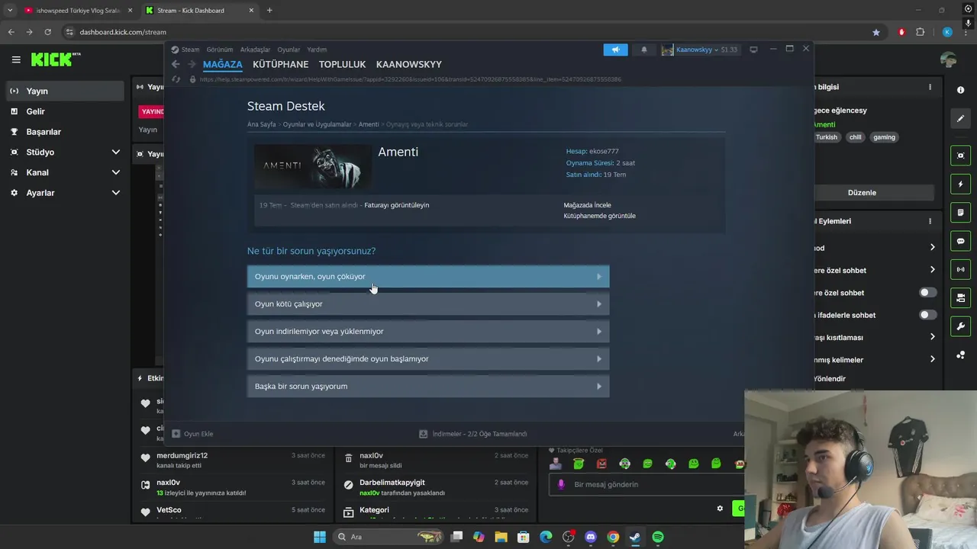Open the wrench tools icon in the right strip
The height and width of the screenshot is (549, 977).
click(960, 326)
